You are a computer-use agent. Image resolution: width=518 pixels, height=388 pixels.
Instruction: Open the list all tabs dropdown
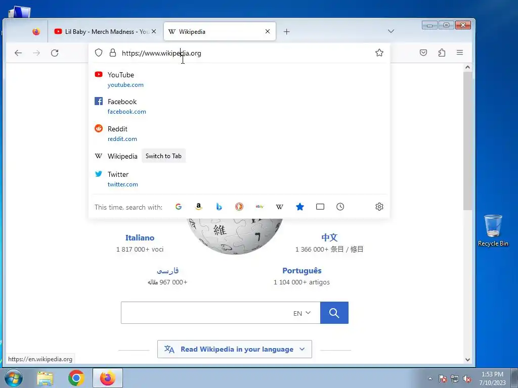[391, 31]
